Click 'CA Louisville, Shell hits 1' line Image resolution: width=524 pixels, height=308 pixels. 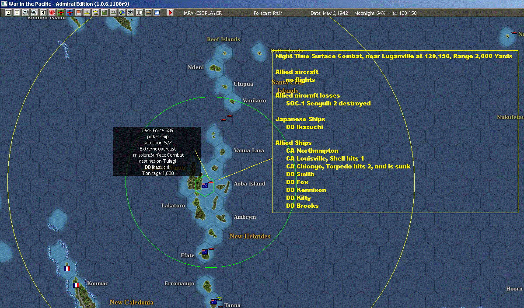325,158
